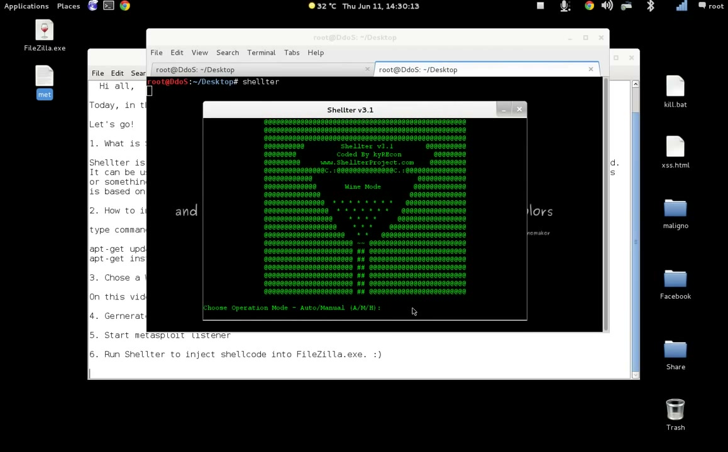Open the text editor File menu
Viewport: 728px width, 452px height.
click(x=97, y=73)
